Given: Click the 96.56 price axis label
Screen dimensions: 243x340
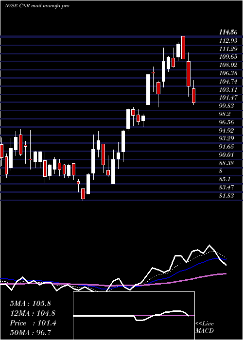Looking at the screenshot, I should (227, 122).
